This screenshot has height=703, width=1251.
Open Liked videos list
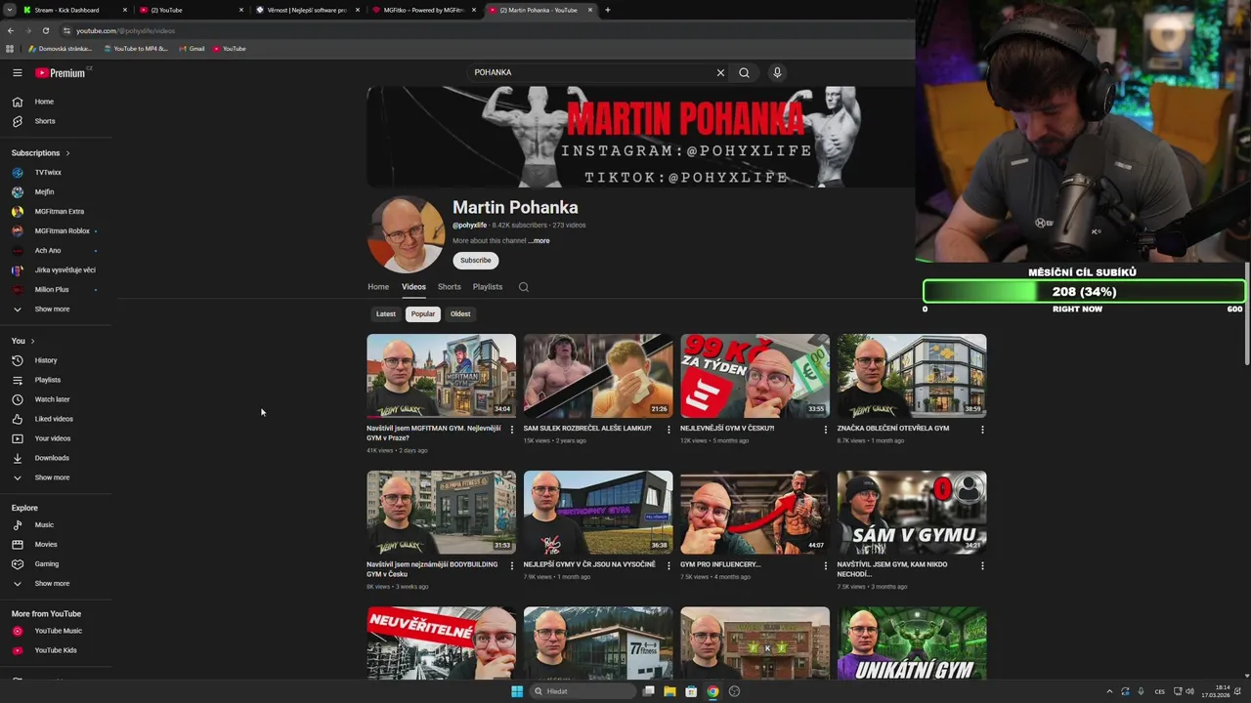pyautogui.click(x=56, y=419)
